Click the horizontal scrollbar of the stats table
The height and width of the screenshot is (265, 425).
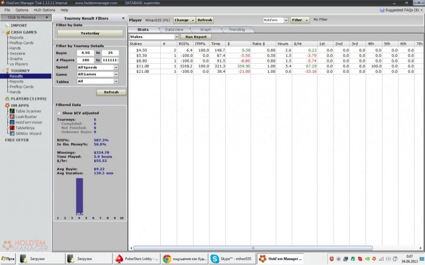coord(253,248)
